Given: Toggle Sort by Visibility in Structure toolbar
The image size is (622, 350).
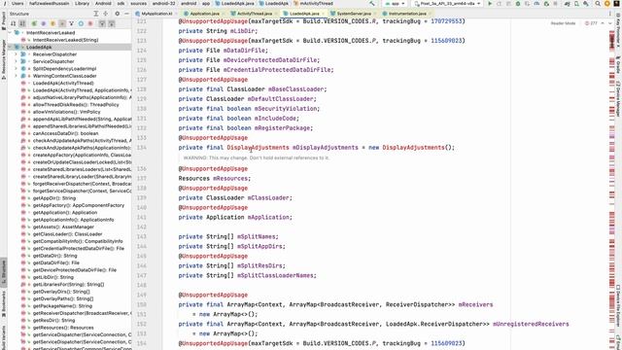Looking at the screenshot, I should 13,23.
